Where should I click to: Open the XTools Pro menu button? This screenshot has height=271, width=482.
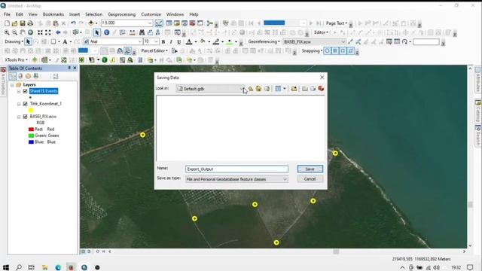[x=17, y=60]
